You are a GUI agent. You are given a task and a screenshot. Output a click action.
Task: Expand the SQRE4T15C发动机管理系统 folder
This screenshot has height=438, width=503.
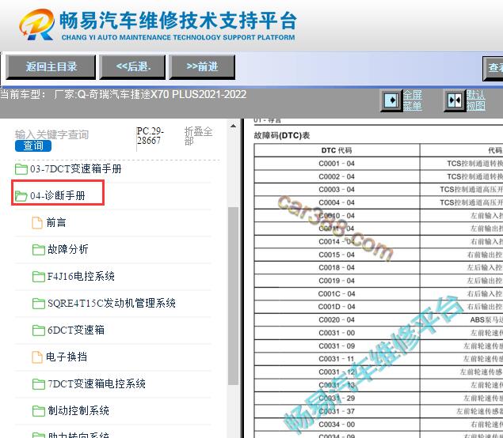pyautogui.click(x=112, y=303)
